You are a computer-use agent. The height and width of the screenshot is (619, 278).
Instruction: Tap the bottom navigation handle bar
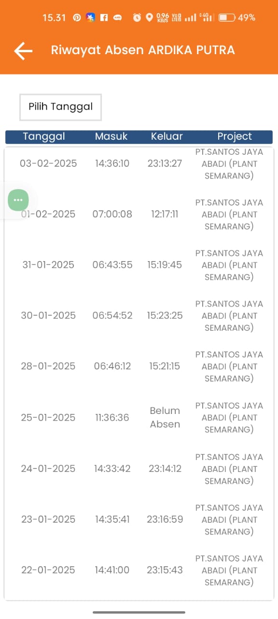139,612
